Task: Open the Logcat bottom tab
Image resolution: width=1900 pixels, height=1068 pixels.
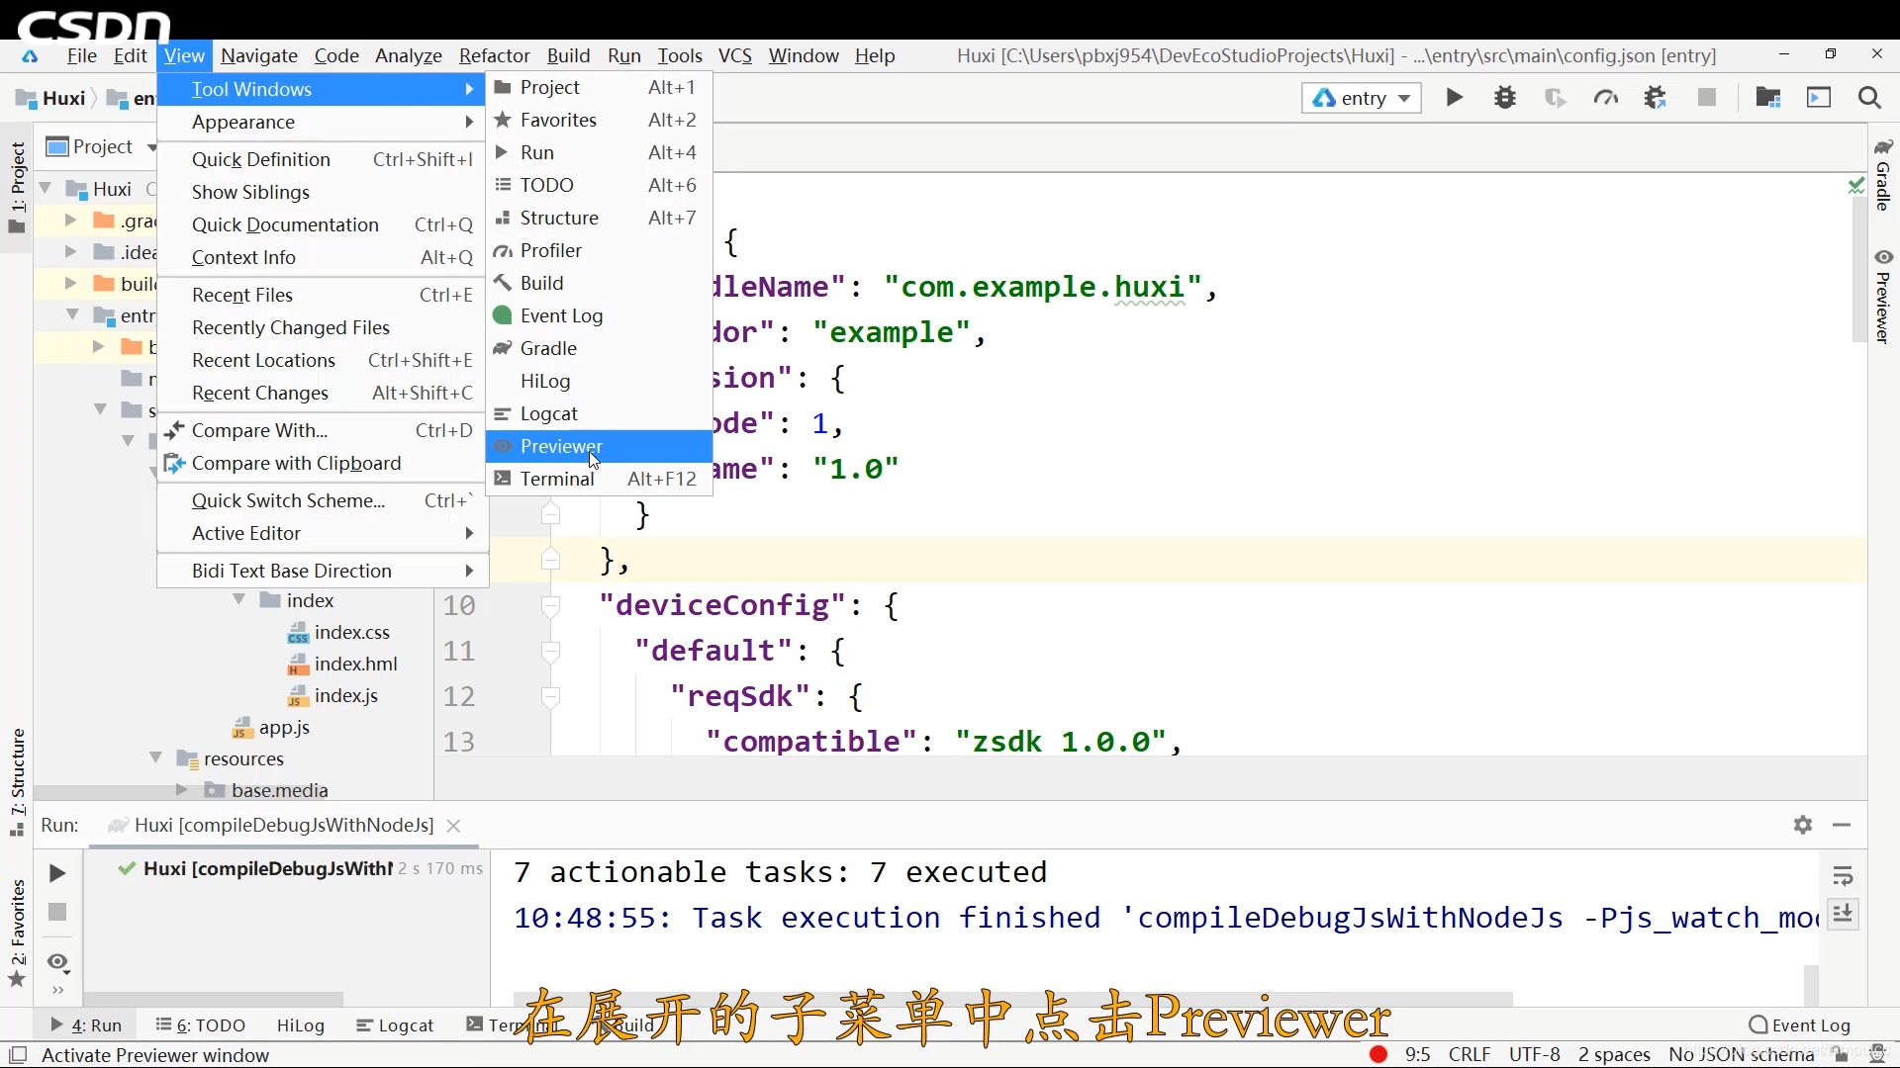Action: tap(396, 1025)
